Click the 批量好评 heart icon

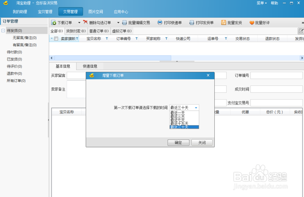pyautogui.click(x=251, y=23)
